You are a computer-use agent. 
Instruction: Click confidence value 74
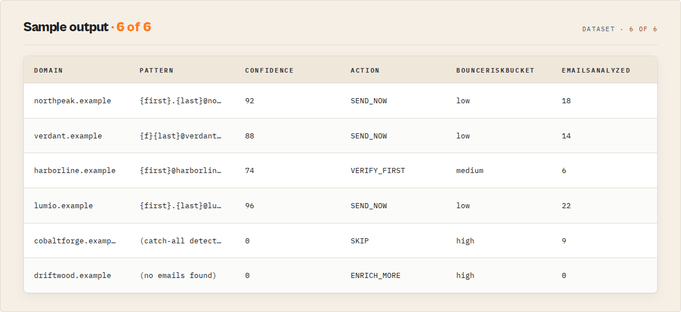250,171
